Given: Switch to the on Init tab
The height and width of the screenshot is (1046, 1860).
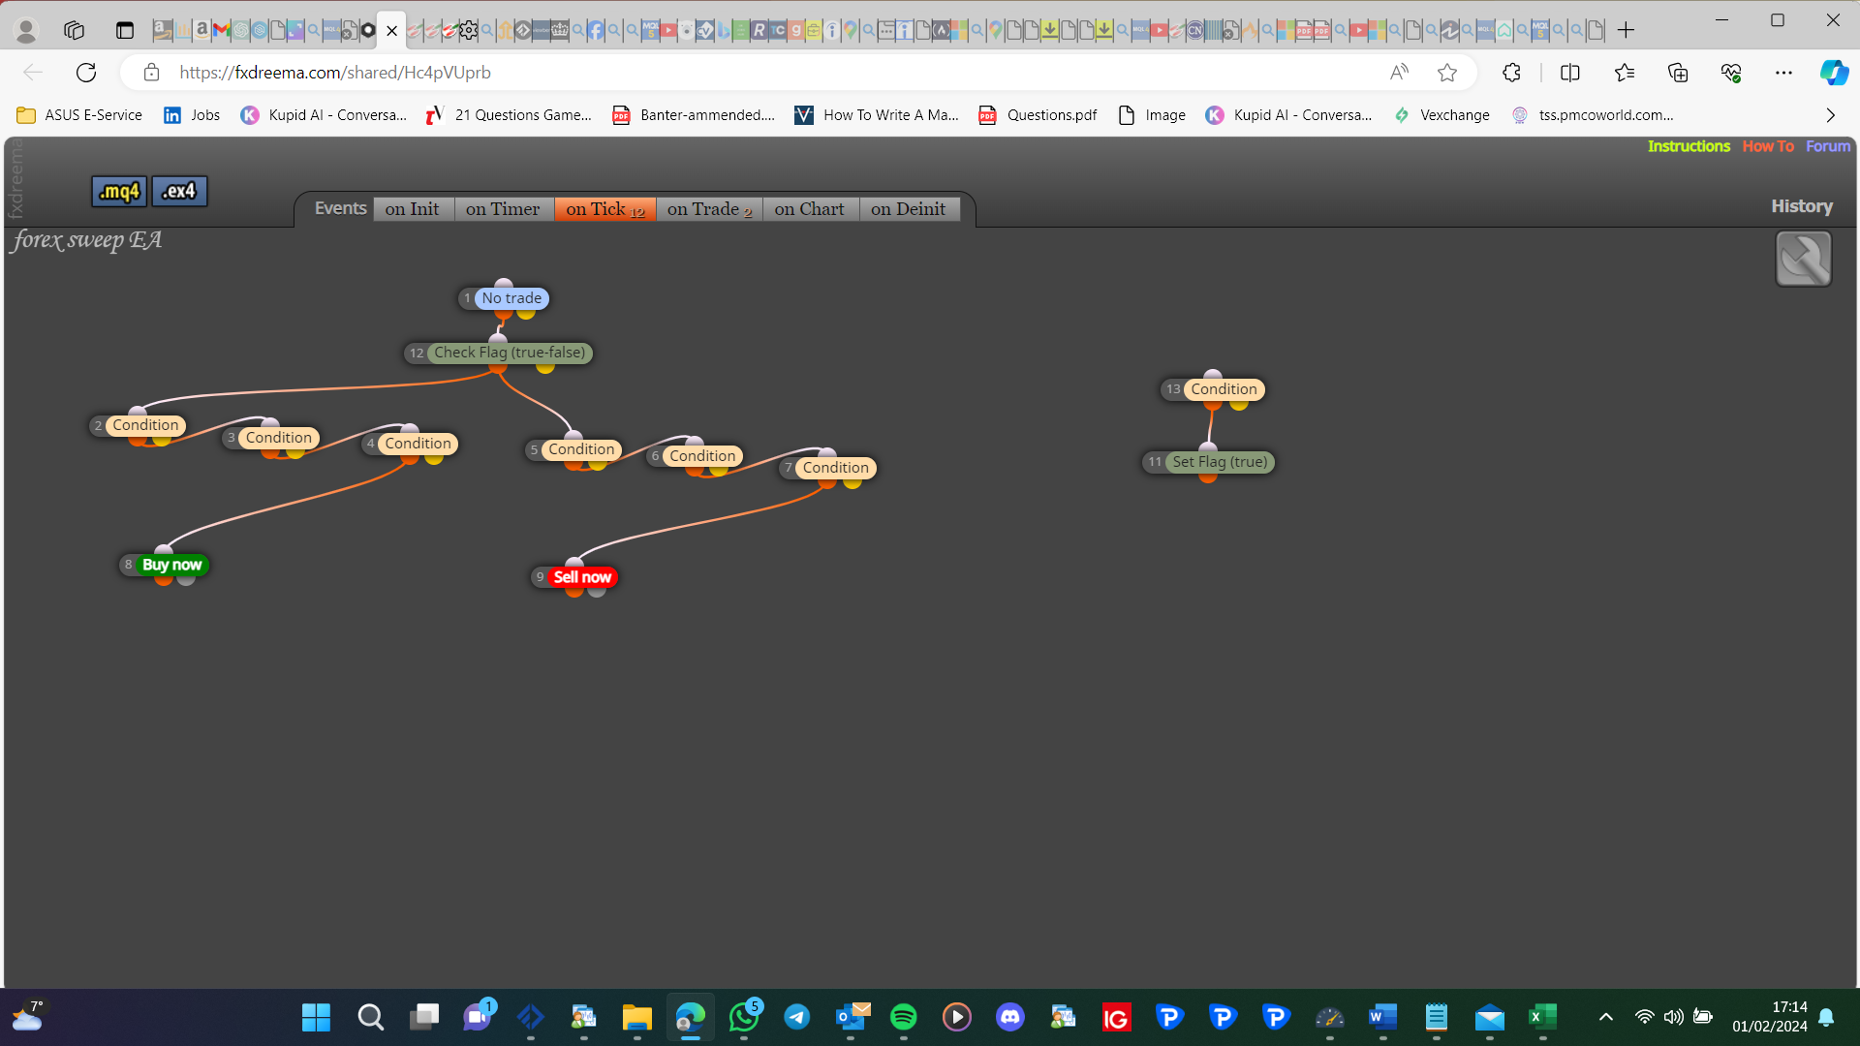Looking at the screenshot, I should click(413, 209).
